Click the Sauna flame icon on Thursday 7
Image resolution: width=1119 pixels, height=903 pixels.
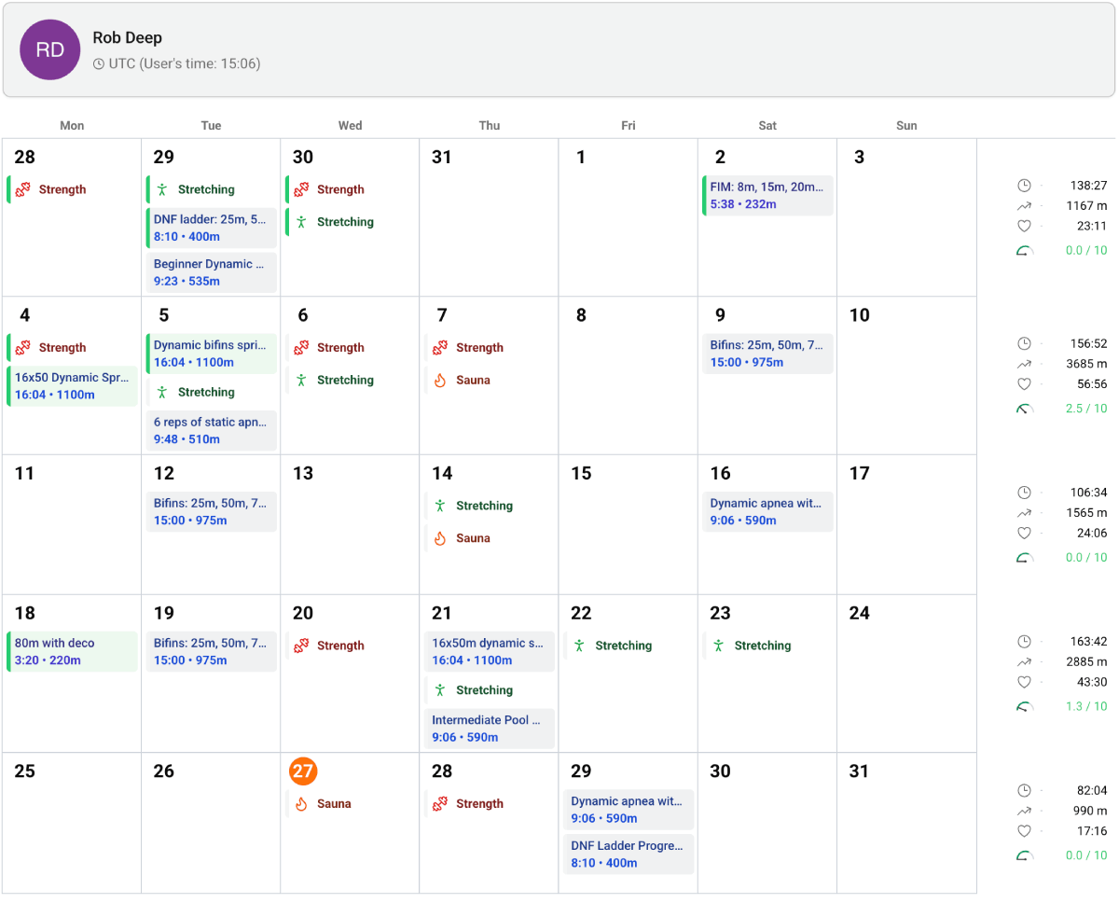coord(442,380)
